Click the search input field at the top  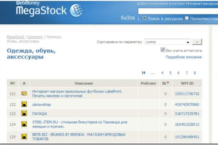coord(177,11)
